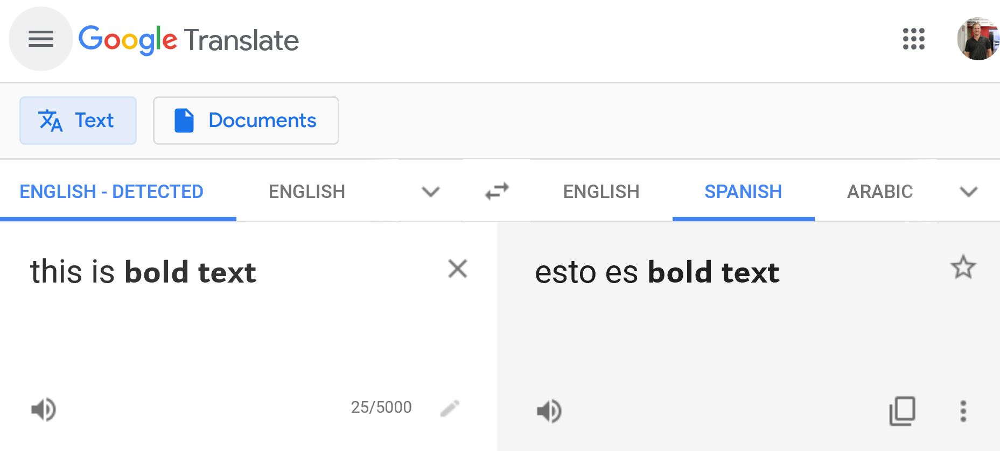Open the Google apps grid
1000x451 pixels.
913,39
